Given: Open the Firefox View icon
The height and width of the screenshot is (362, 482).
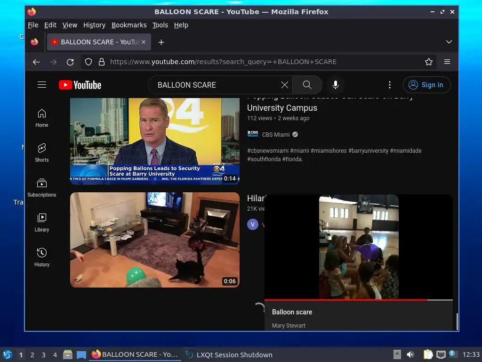Looking at the screenshot, I should (x=34, y=42).
